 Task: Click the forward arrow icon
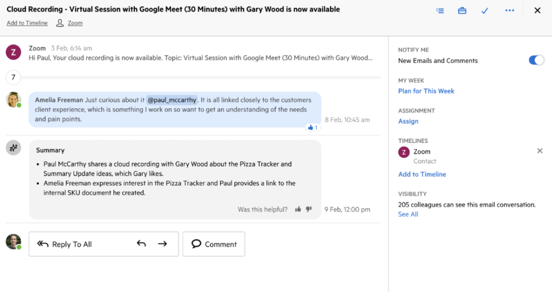coord(162,244)
